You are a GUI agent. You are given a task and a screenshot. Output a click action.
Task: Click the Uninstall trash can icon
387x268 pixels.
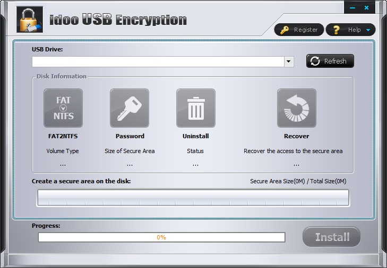point(196,108)
